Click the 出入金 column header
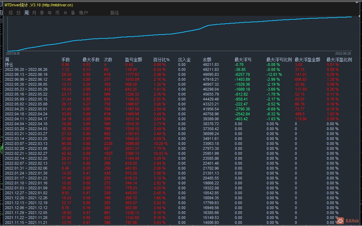 (184, 60)
